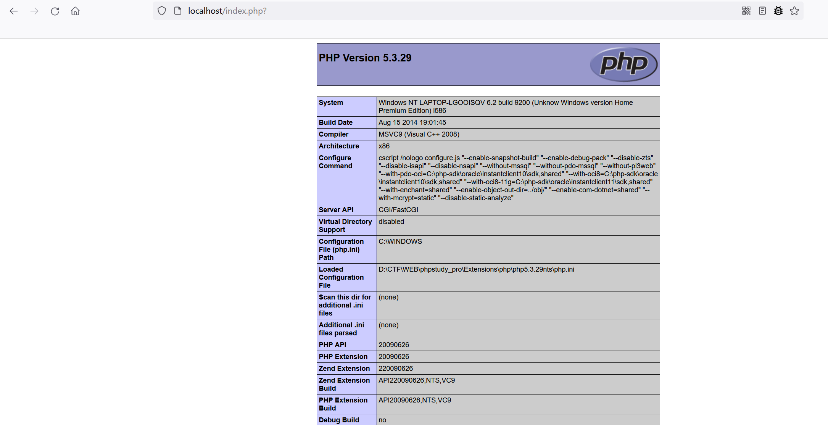Viewport: 828px width, 425px height.
Task: Toggle reader view icon
Action: [762, 11]
